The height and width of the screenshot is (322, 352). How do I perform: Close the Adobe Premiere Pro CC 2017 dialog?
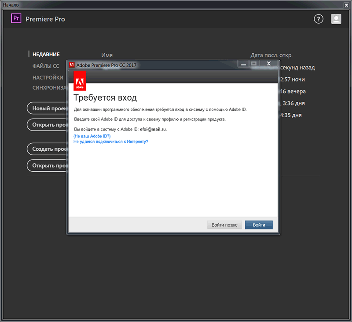point(269,64)
